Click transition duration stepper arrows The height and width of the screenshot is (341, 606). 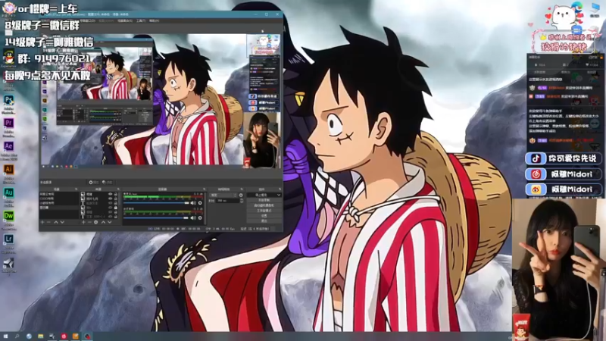(242, 201)
